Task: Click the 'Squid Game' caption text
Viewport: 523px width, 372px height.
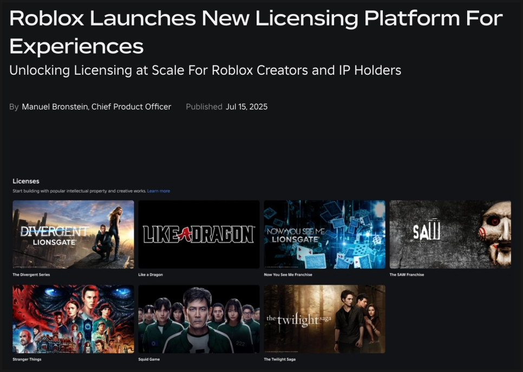Action: (x=149, y=360)
